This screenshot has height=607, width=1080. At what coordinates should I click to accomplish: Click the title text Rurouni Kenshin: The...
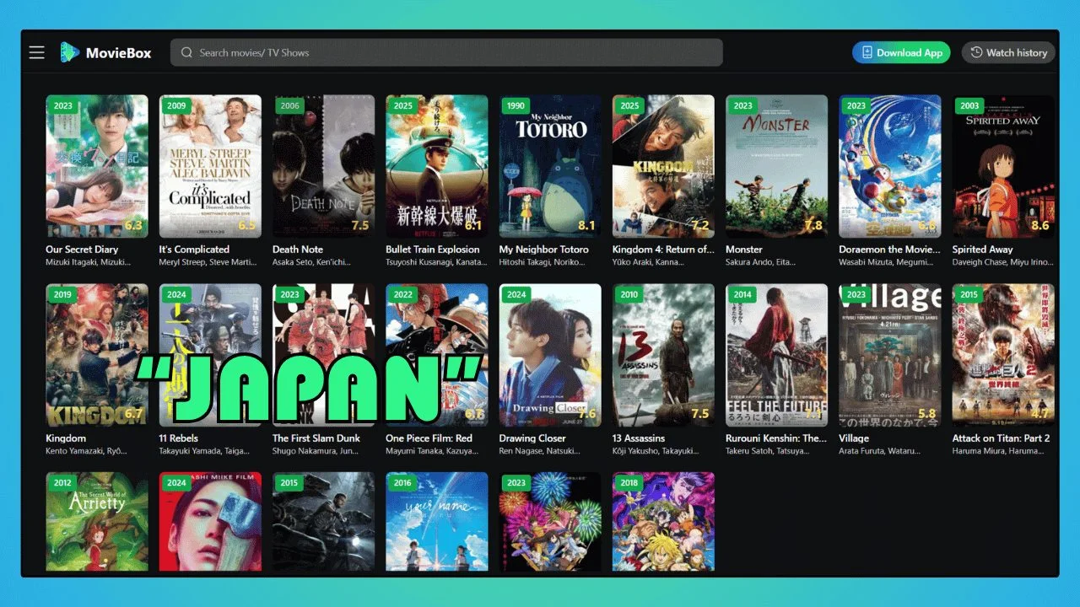[x=776, y=438]
